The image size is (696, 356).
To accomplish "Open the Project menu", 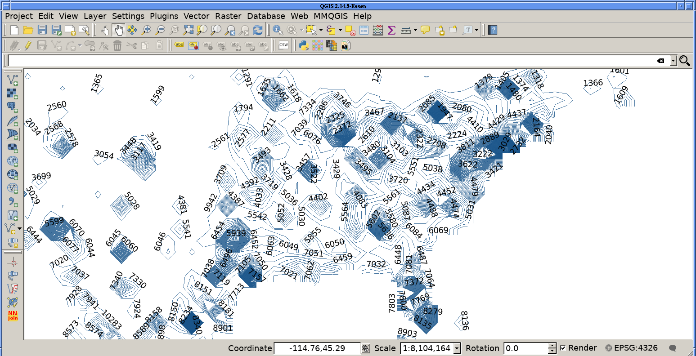I will pos(19,16).
